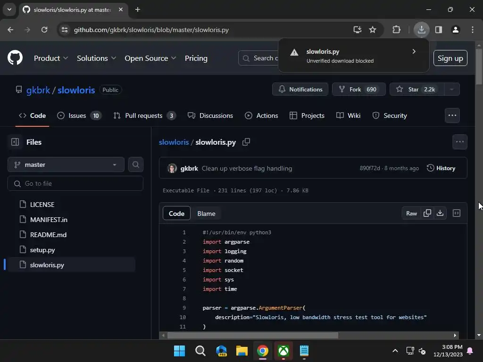View the file History
This screenshot has height=362, width=483.
(x=441, y=168)
